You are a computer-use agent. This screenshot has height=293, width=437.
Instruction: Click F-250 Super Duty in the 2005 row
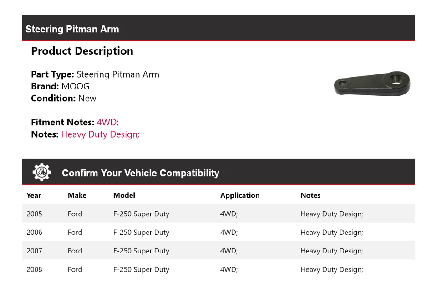[141, 214]
